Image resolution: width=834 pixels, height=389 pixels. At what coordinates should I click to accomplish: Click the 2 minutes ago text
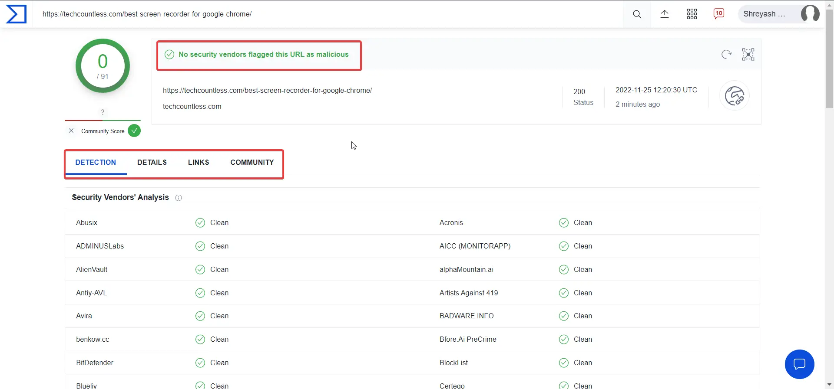point(638,104)
